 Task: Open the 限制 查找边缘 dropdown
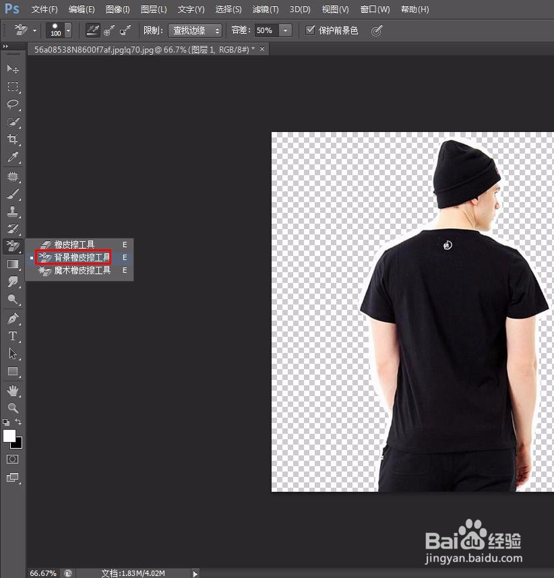[x=195, y=30]
